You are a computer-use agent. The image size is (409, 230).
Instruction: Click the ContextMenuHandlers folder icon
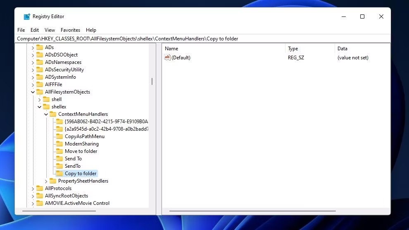pyautogui.click(x=53, y=114)
